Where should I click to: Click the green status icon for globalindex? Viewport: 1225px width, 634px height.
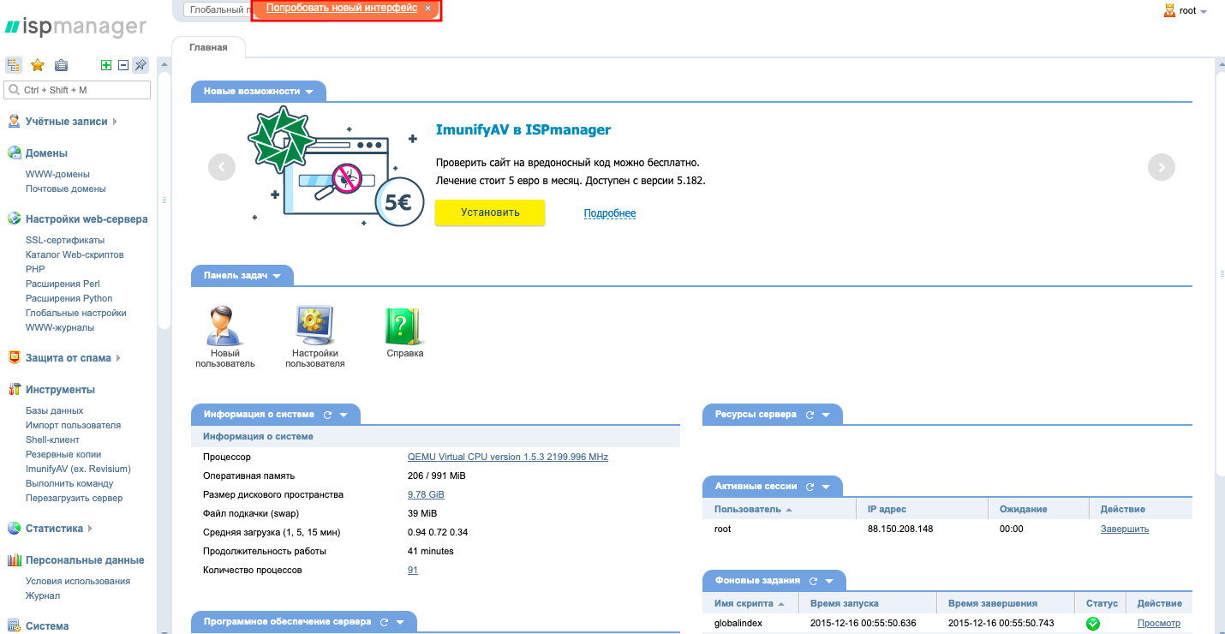click(x=1093, y=624)
